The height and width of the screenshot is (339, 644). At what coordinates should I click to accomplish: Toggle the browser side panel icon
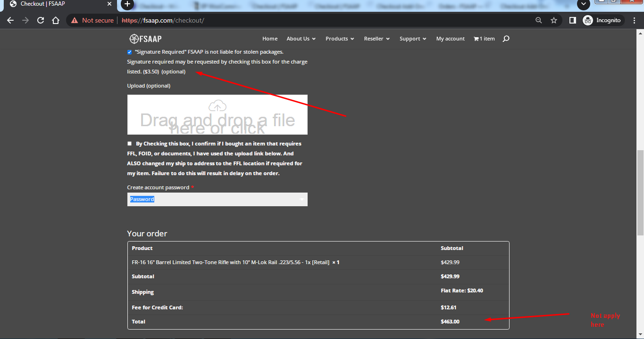pos(572,20)
